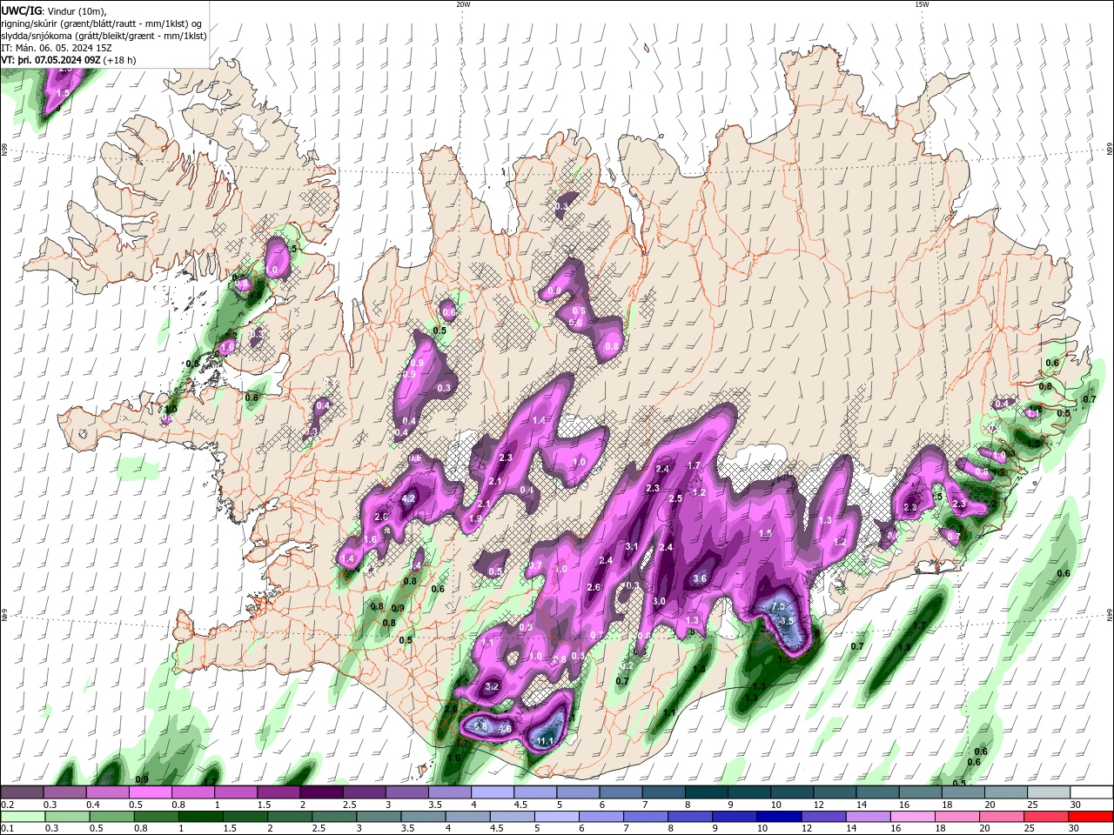
Task: Click the '15W' longitude label
Action: [922, 4]
